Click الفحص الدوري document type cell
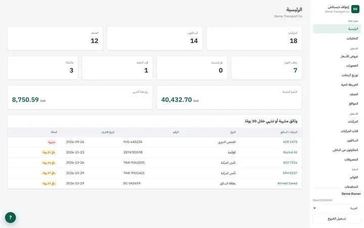This screenshot has height=228, width=364. 226,142
